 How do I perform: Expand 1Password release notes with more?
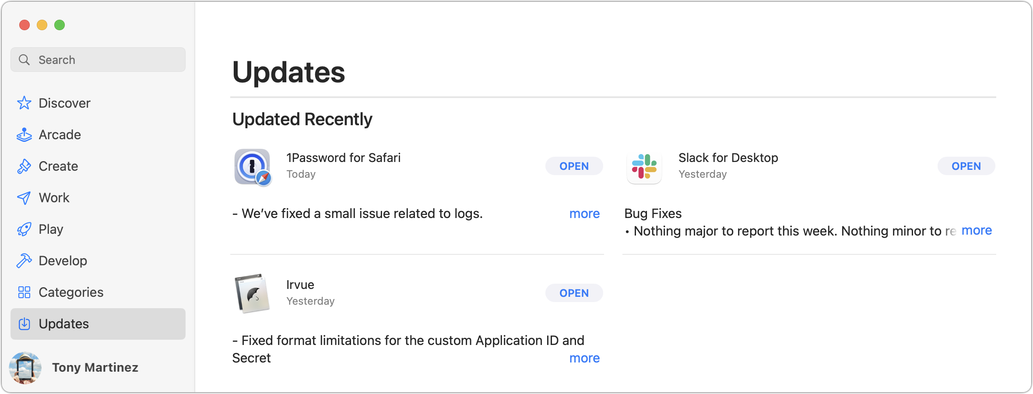click(x=584, y=214)
